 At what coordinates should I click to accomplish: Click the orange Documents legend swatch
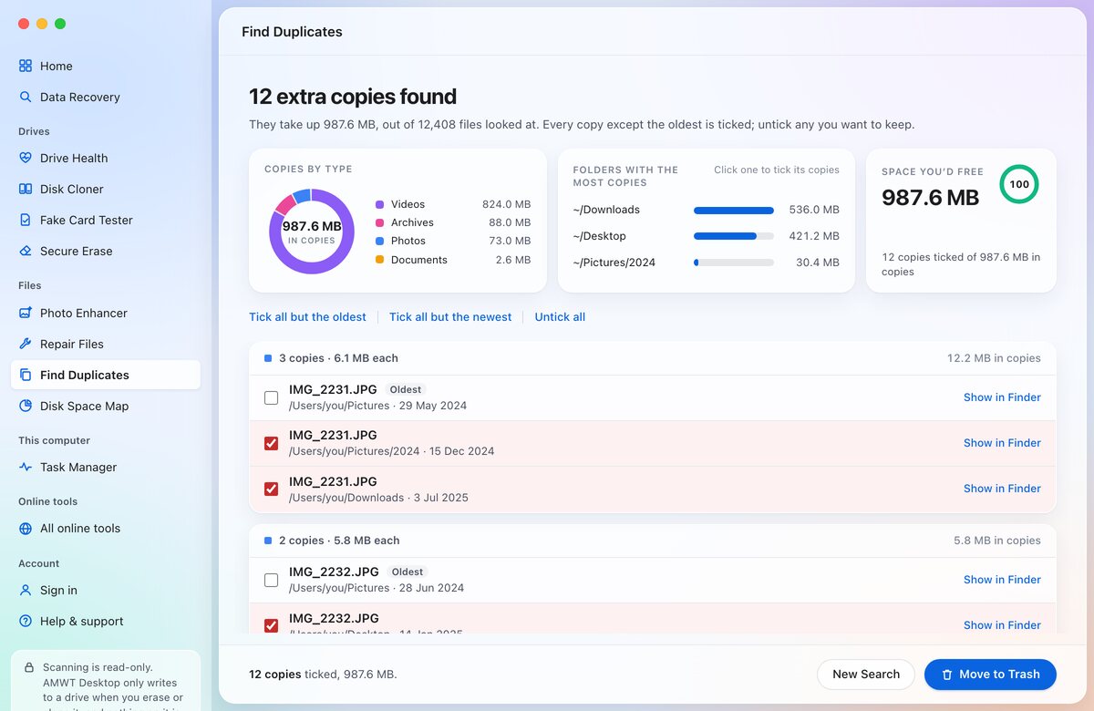(x=379, y=260)
